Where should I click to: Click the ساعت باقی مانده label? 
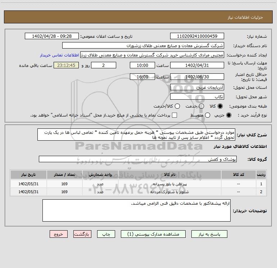(36, 65)
